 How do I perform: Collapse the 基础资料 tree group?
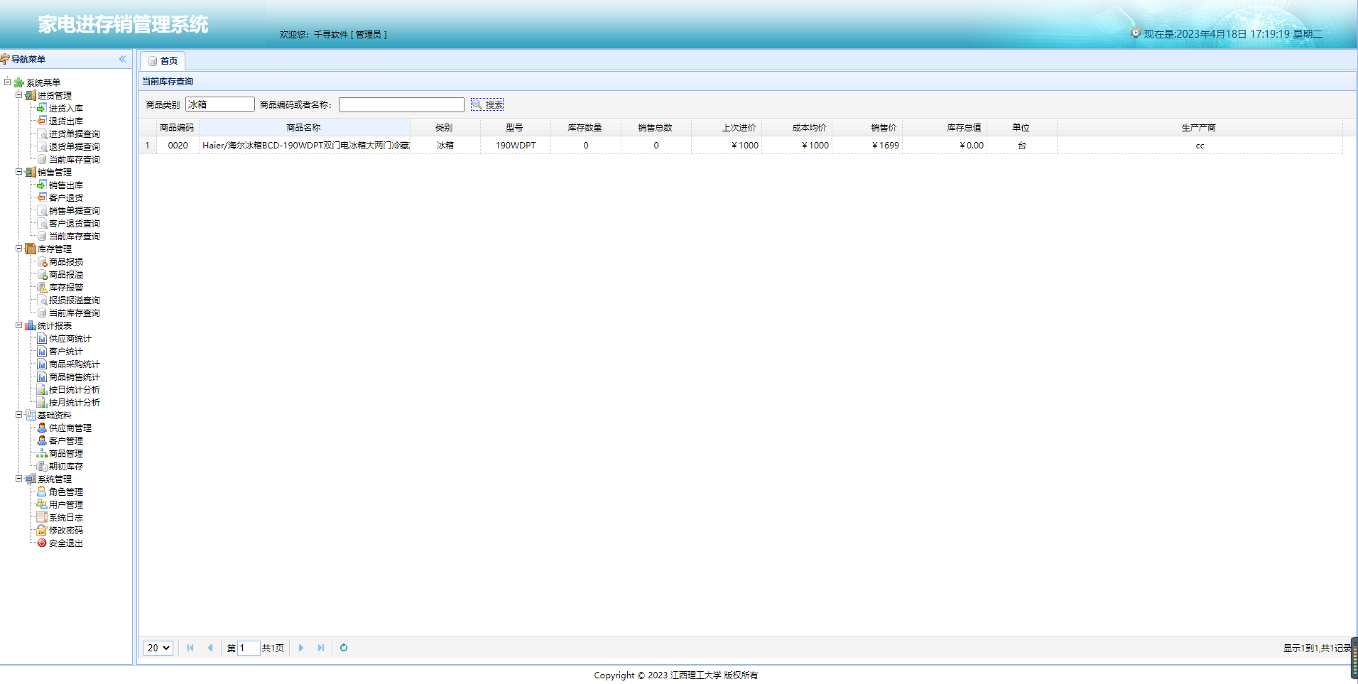click(x=19, y=415)
